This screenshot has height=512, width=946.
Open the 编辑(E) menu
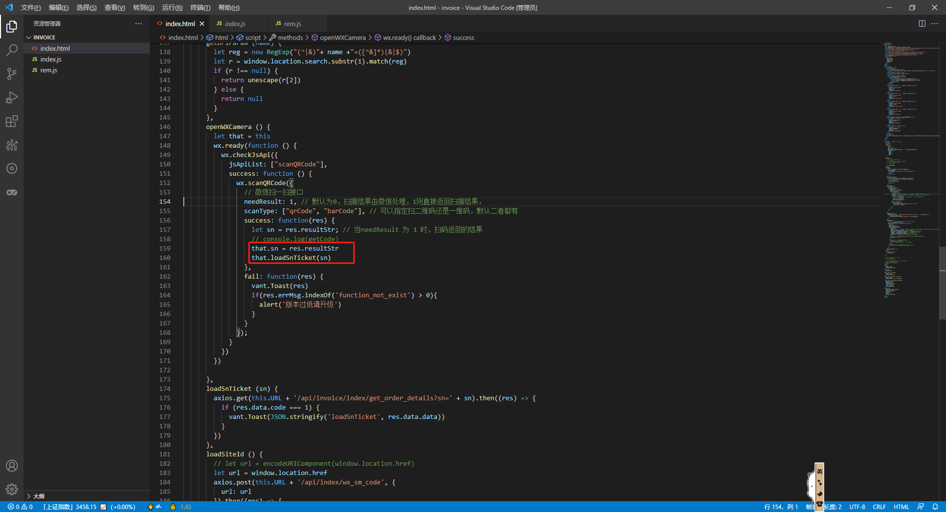click(x=59, y=7)
